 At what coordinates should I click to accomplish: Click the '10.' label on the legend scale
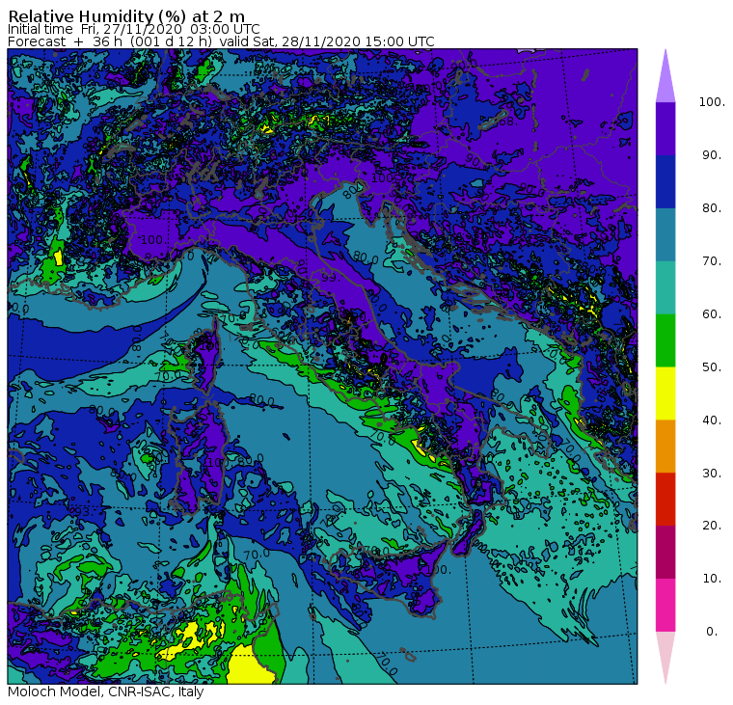[x=712, y=579]
